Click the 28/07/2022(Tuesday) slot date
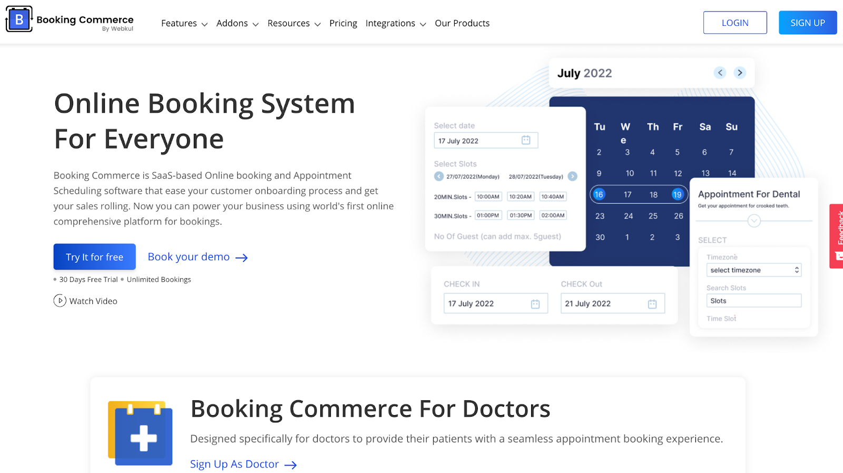Viewport: 843px width, 473px height. pyautogui.click(x=536, y=177)
